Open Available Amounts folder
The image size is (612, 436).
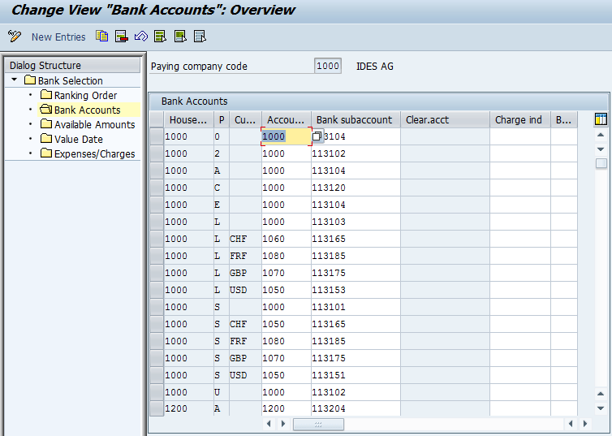click(x=94, y=124)
